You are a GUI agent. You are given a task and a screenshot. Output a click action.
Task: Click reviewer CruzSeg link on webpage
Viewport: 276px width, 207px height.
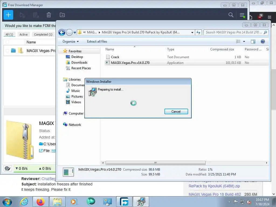[49, 179]
